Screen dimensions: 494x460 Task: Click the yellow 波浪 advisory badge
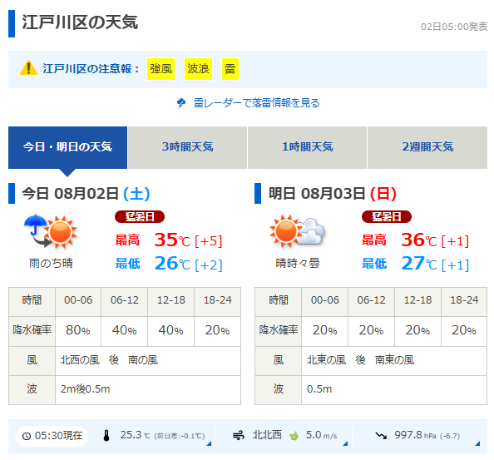198,69
